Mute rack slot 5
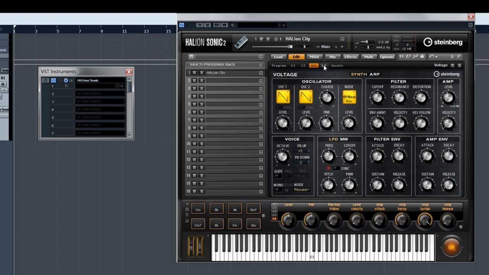The image size is (489, 275). click(x=194, y=104)
